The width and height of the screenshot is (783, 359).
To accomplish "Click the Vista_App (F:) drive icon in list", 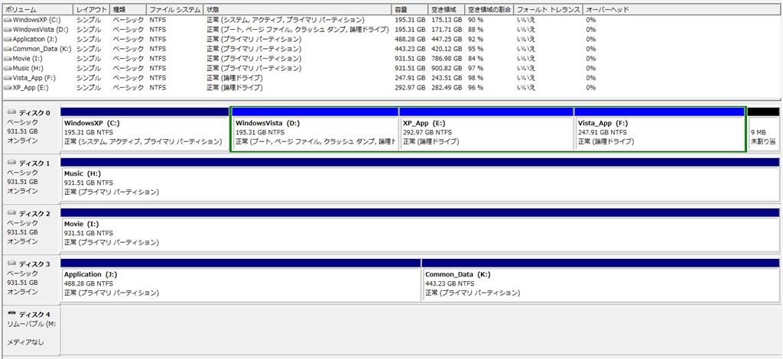I will coord(8,78).
